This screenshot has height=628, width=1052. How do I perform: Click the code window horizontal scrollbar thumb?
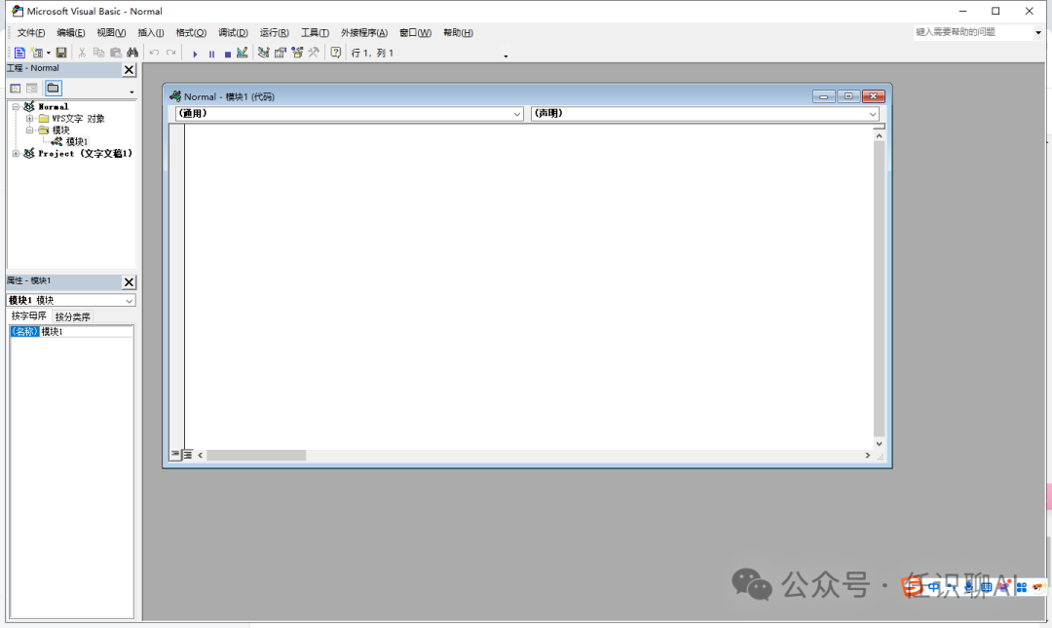(256, 456)
